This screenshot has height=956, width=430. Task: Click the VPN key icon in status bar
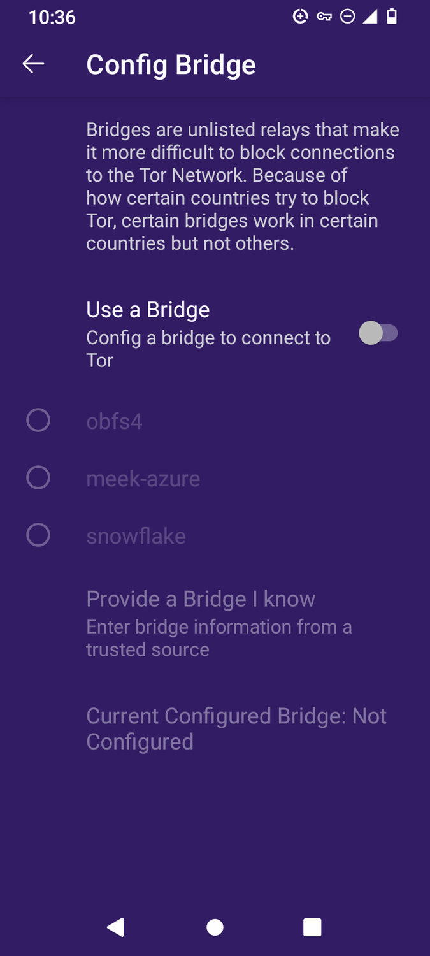(324, 17)
